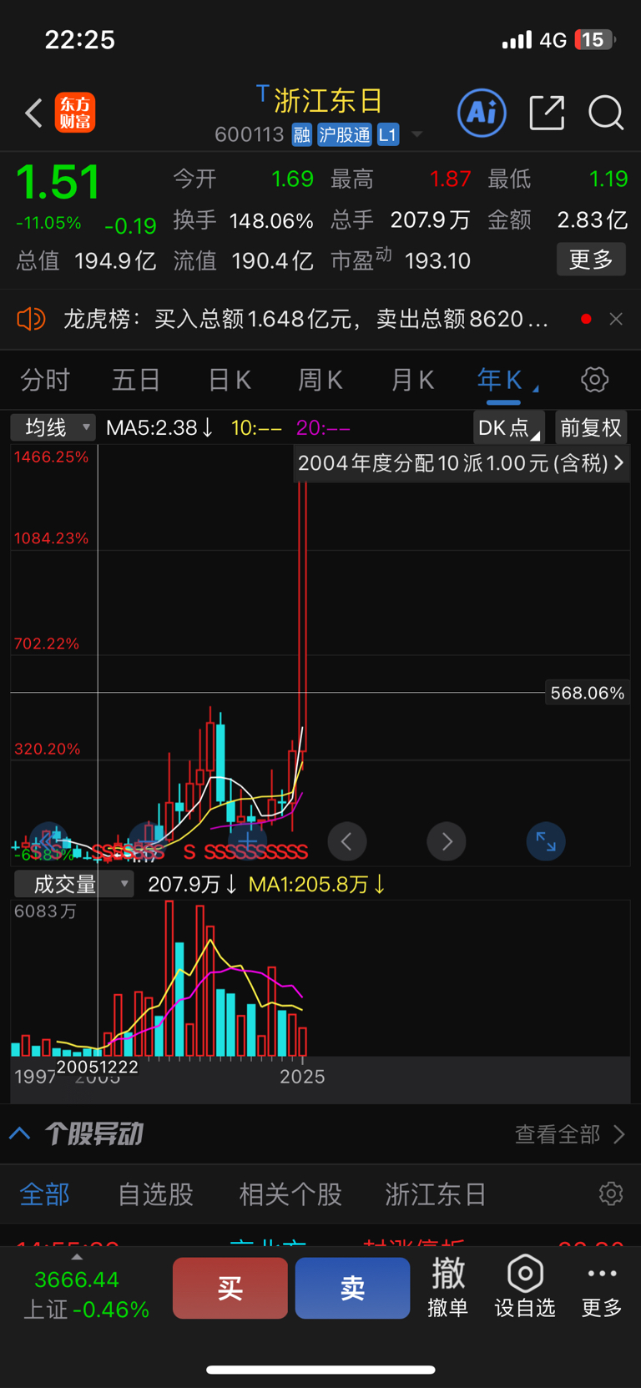Expand the 2004年度分配 dividend notice
Viewport: 641px width, 1388px height.
tap(462, 463)
